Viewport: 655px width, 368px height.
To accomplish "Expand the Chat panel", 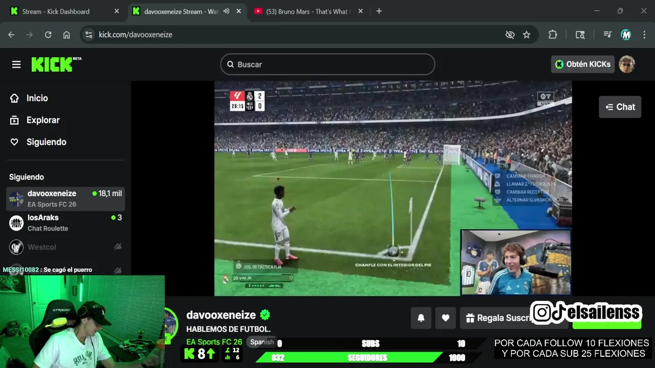I will pos(620,107).
